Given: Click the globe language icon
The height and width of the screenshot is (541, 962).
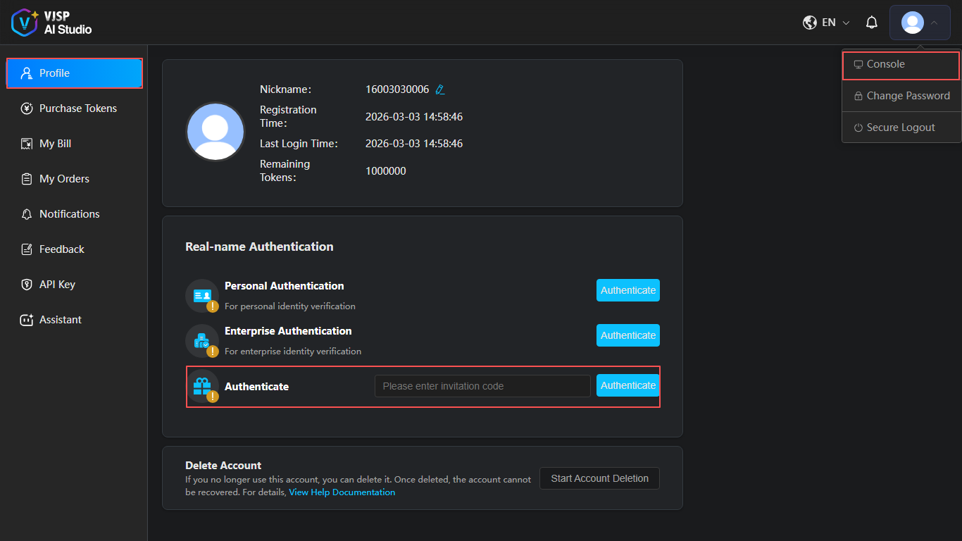Looking at the screenshot, I should (x=810, y=23).
